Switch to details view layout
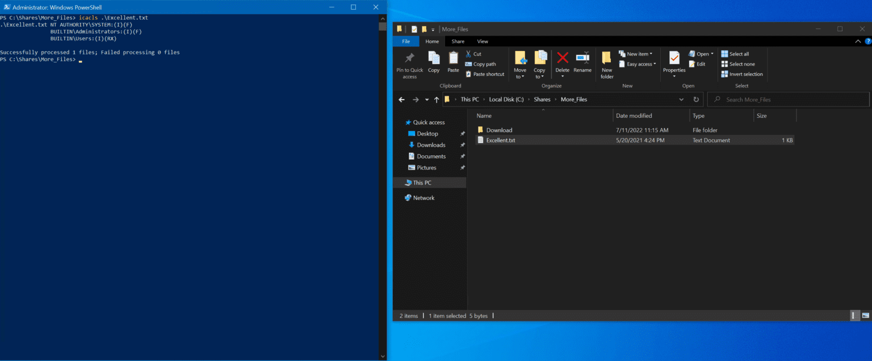The width and height of the screenshot is (872, 361). tap(855, 316)
